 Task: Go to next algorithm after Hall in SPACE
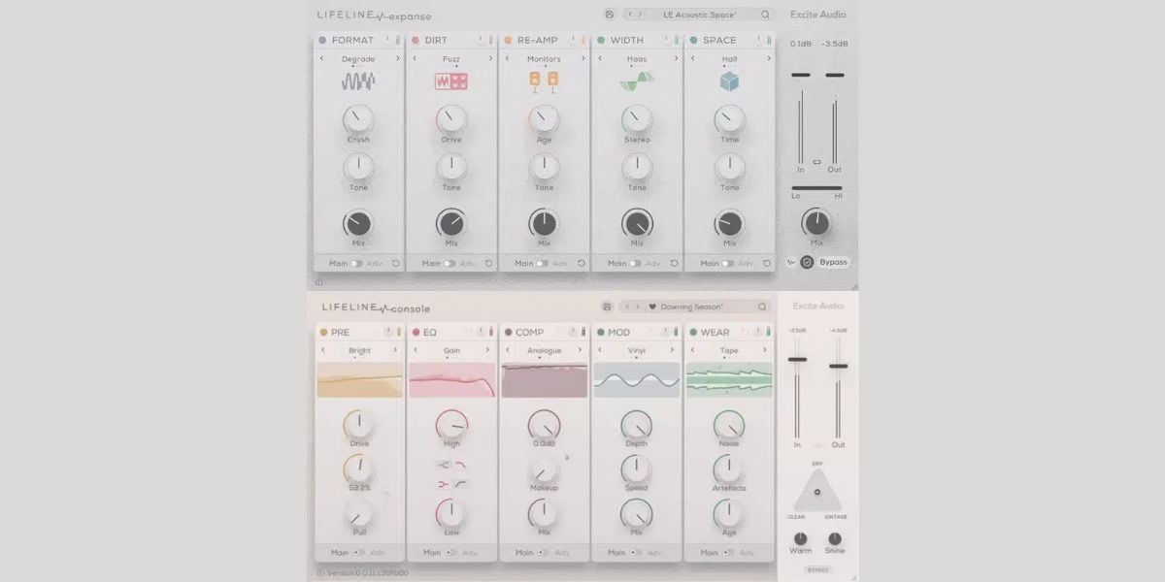click(x=768, y=59)
